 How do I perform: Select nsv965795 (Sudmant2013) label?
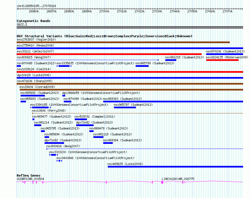[x=60, y=128]
